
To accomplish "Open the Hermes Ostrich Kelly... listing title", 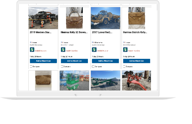I will [135, 32].
